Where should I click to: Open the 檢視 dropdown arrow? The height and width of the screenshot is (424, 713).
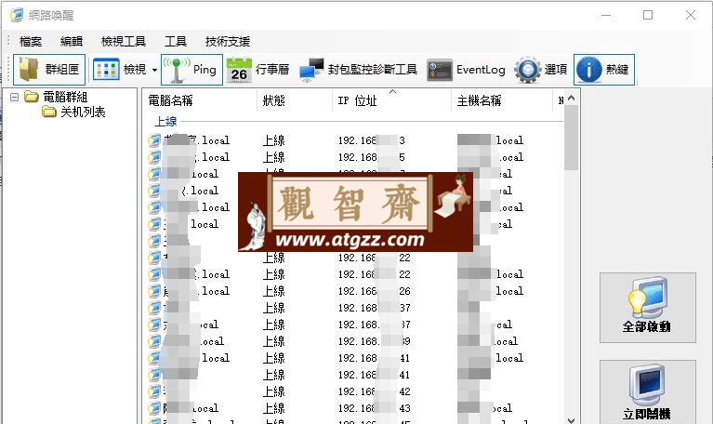click(154, 70)
